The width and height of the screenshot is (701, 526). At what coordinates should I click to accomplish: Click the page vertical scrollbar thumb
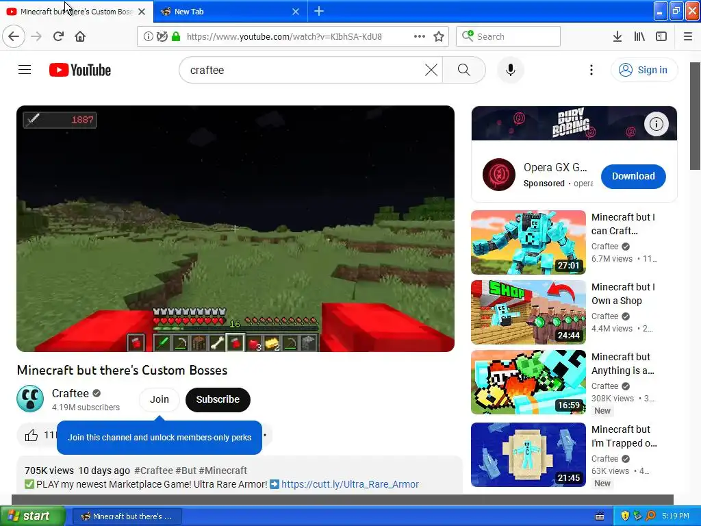(x=696, y=116)
